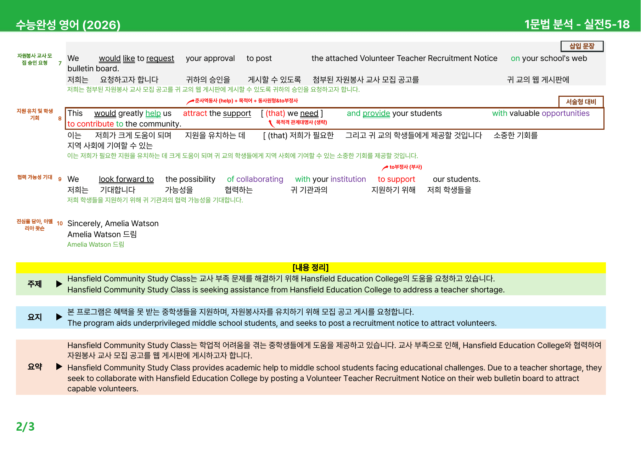This screenshot has width=641, height=453.
Task: Click the phrase 'of collaborating'
Action: (x=255, y=179)
